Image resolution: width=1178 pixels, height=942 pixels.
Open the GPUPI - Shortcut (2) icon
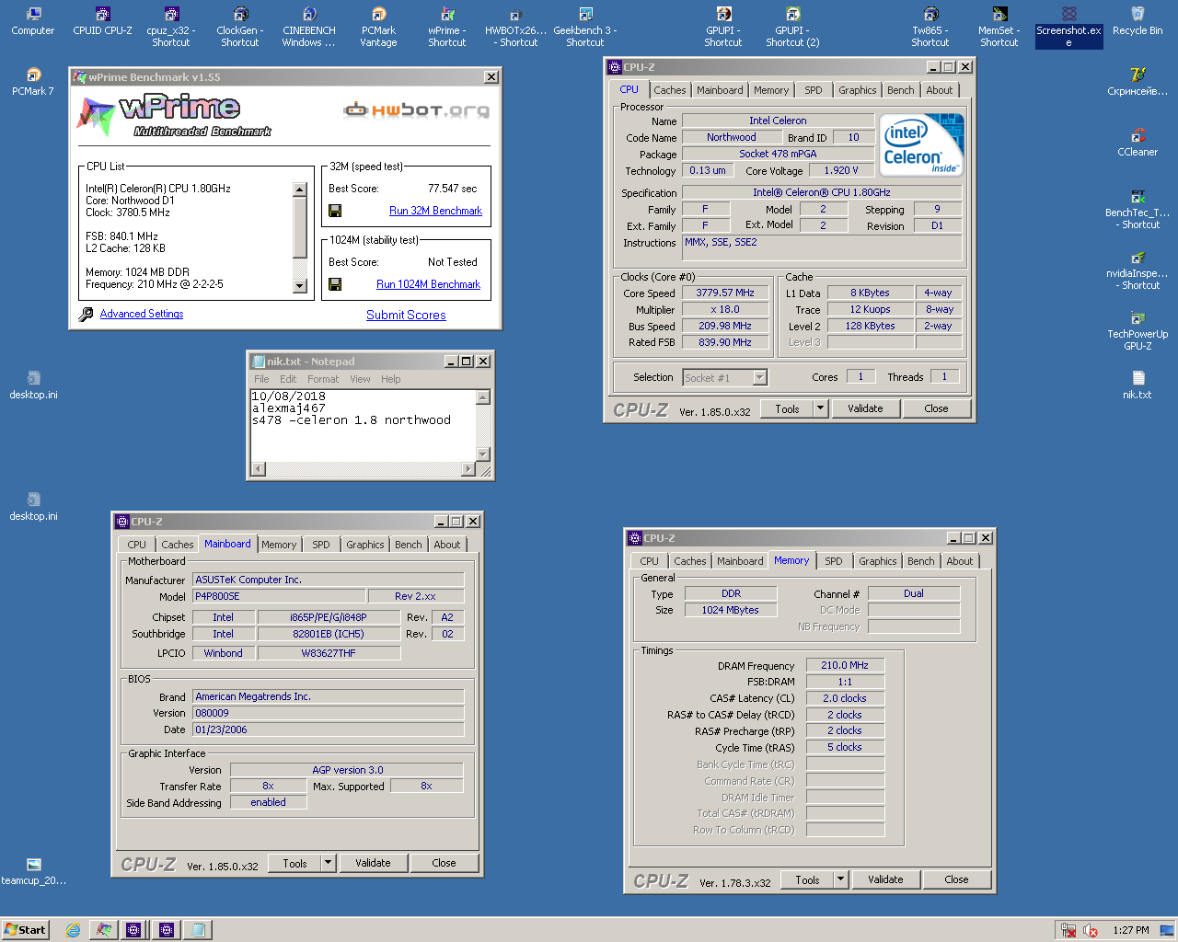pyautogui.click(x=792, y=27)
